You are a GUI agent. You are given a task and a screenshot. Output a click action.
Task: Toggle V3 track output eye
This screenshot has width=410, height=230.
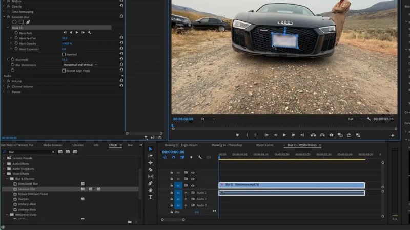click(x=193, y=172)
